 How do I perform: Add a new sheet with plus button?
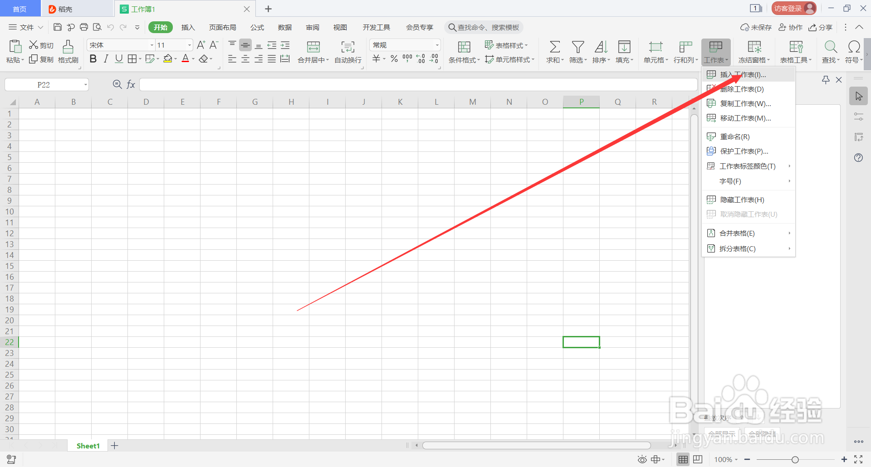coord(115,446)
